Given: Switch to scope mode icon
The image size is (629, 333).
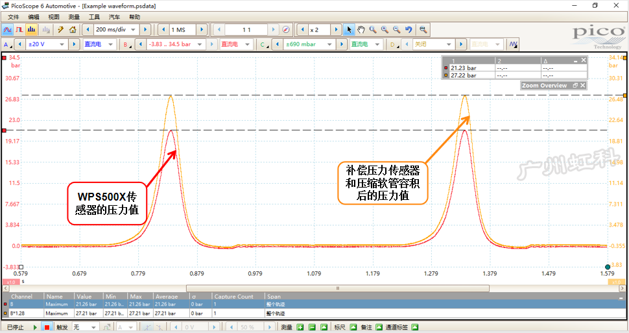Looking at the screenshot, I should pos(8,30).
